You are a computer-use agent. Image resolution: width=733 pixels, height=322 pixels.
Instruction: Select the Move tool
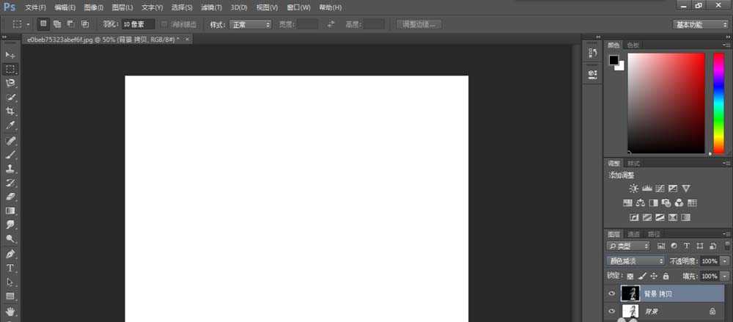pyautogui.click(x=10, y=55)
